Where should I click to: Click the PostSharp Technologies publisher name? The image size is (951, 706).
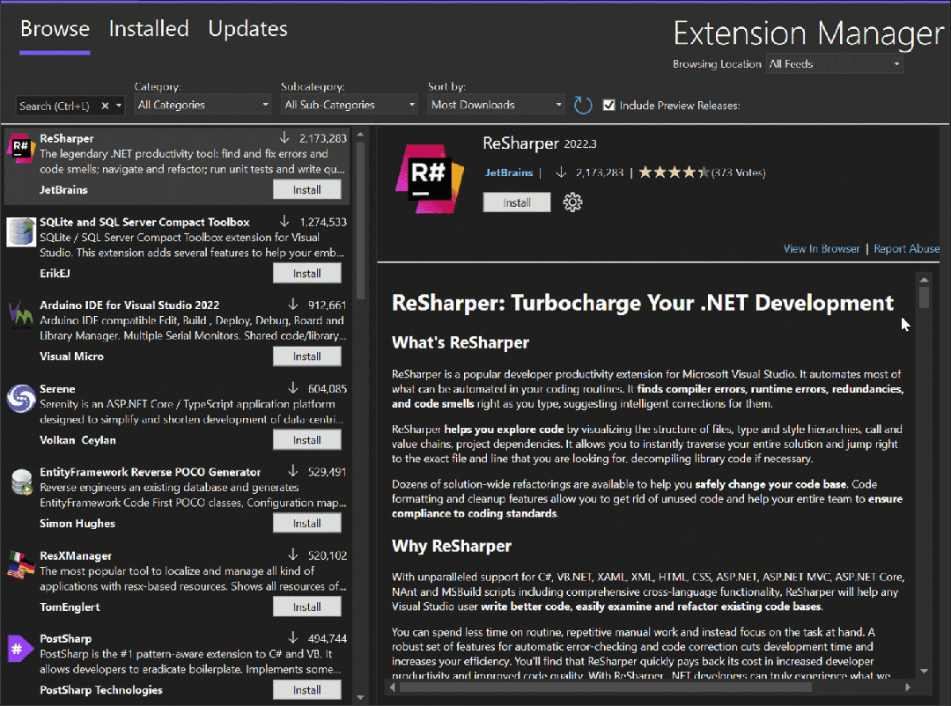pos(101,690)
